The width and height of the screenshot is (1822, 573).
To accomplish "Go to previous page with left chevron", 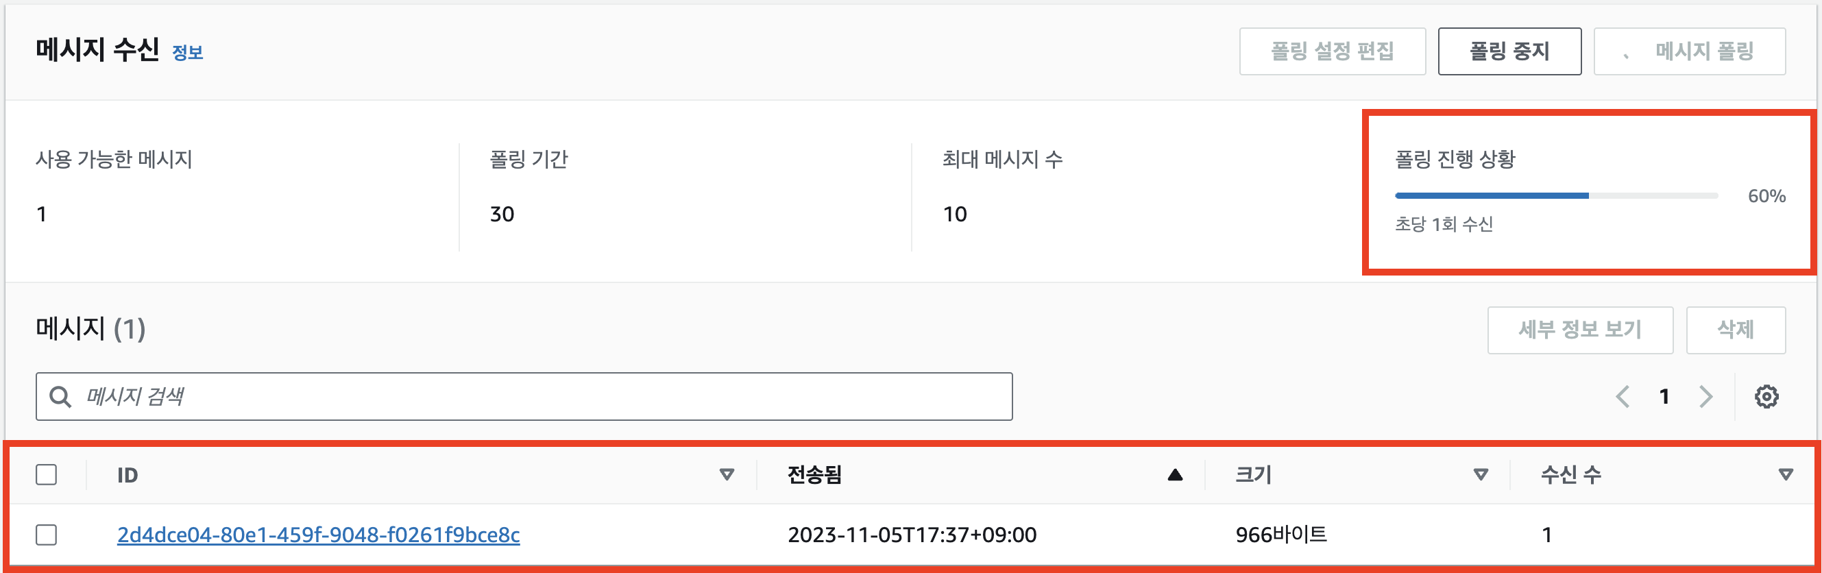I will [x=1623, y=396].
